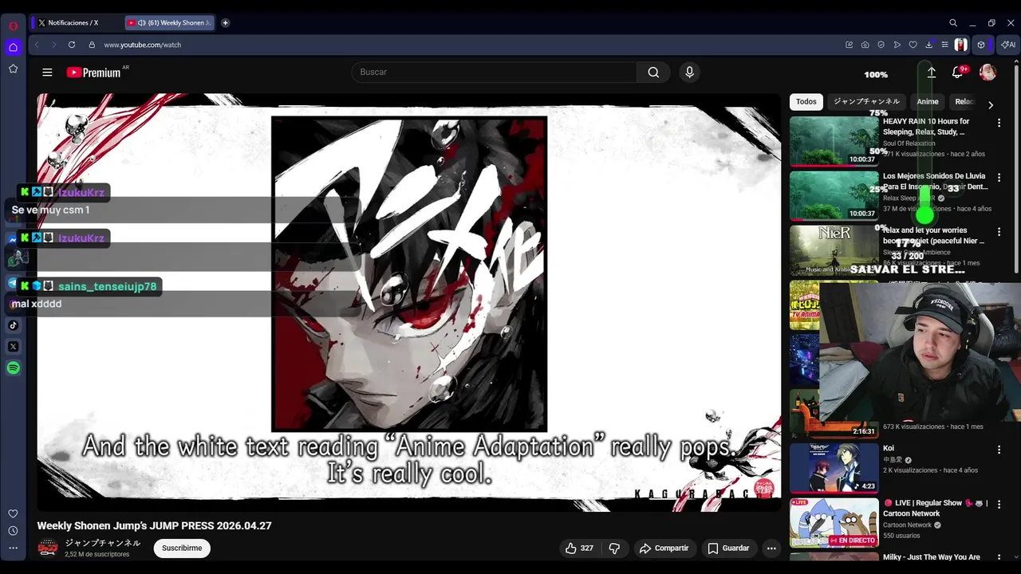Click the Compartir share button

coord(664,548)
